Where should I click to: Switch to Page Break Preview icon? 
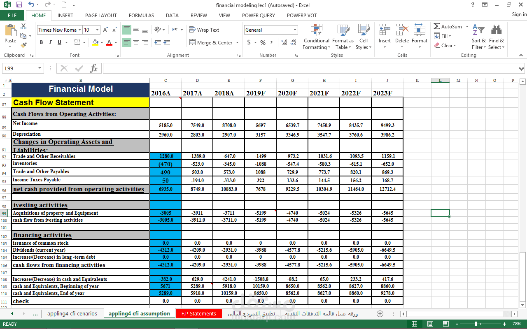point(445,324)
